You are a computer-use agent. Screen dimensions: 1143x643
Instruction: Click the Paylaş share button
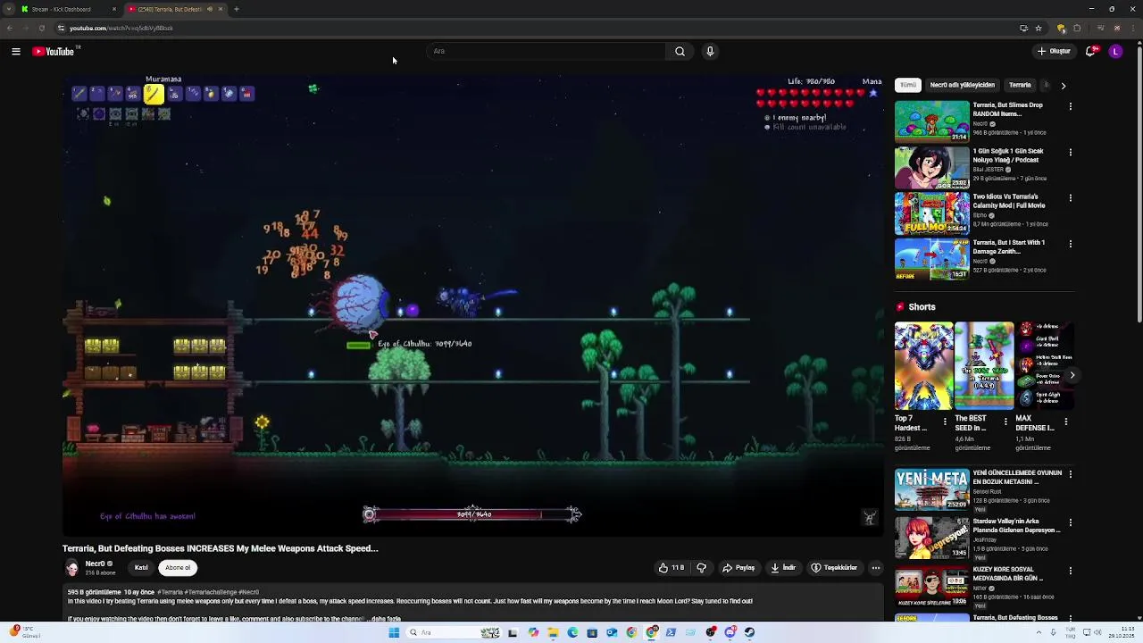(x=738, y=568)
